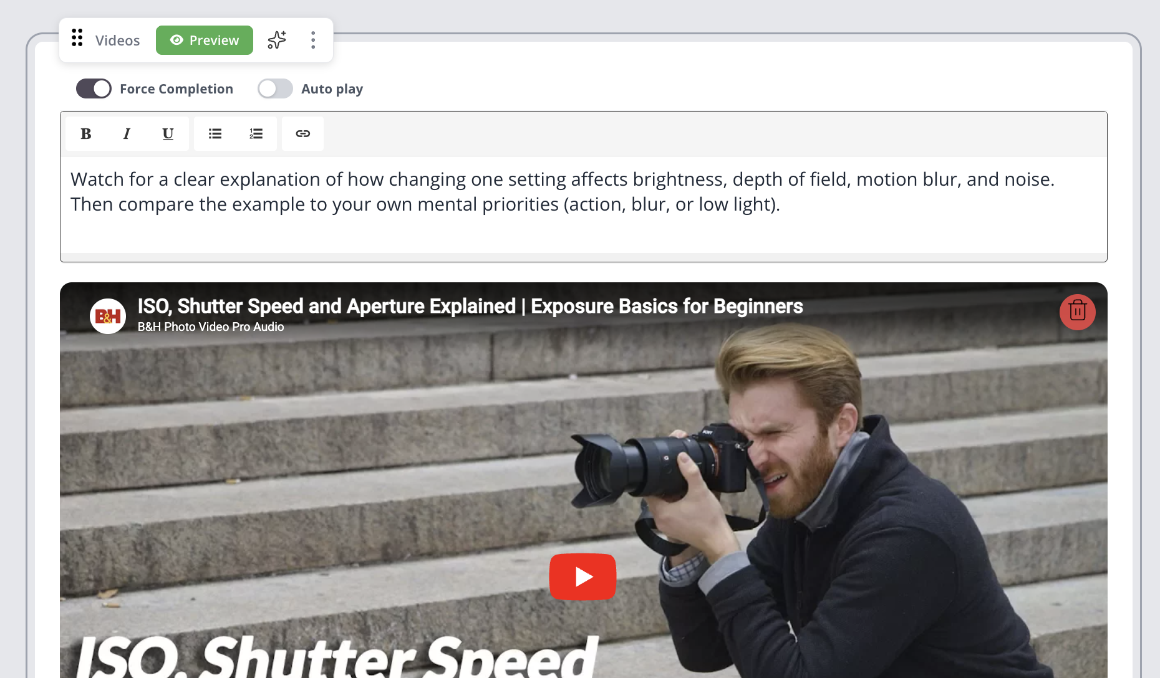Click the B&H channel logo
This screenshot has height=678, width=1160.
click(x=108, y=316)
